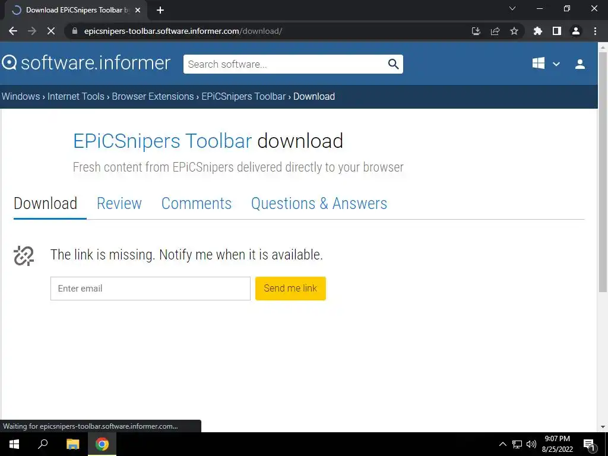
Task: Click the install app icon in address bar
Action: click(476, 31)
